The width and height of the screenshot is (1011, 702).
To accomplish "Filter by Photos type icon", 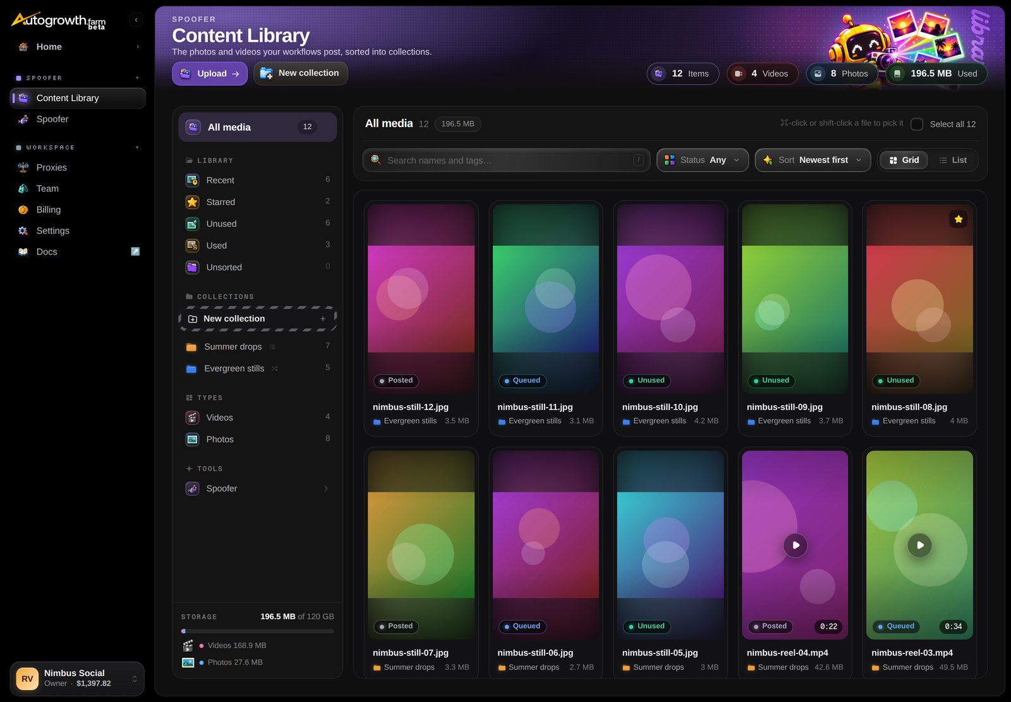I will (x=192, y=439).
